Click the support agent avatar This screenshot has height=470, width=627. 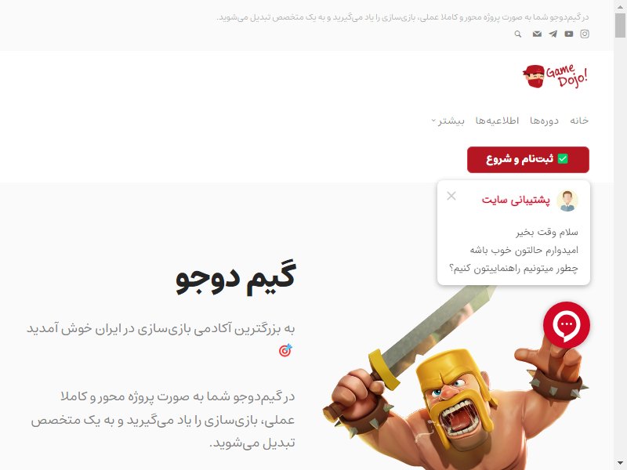[567, 201]
